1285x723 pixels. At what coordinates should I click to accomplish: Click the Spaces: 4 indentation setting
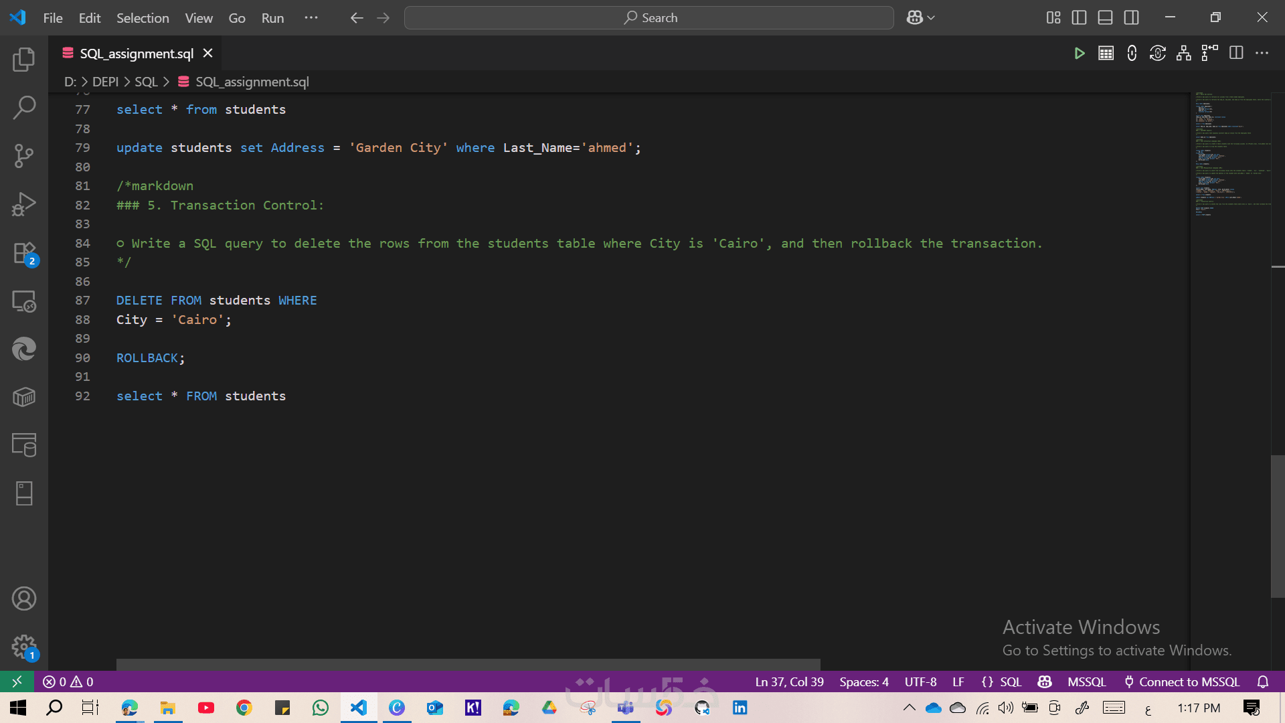tap(863, 681)
